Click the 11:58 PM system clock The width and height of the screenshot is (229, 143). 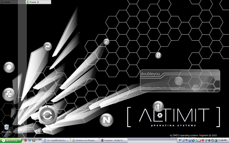[223, 140]
